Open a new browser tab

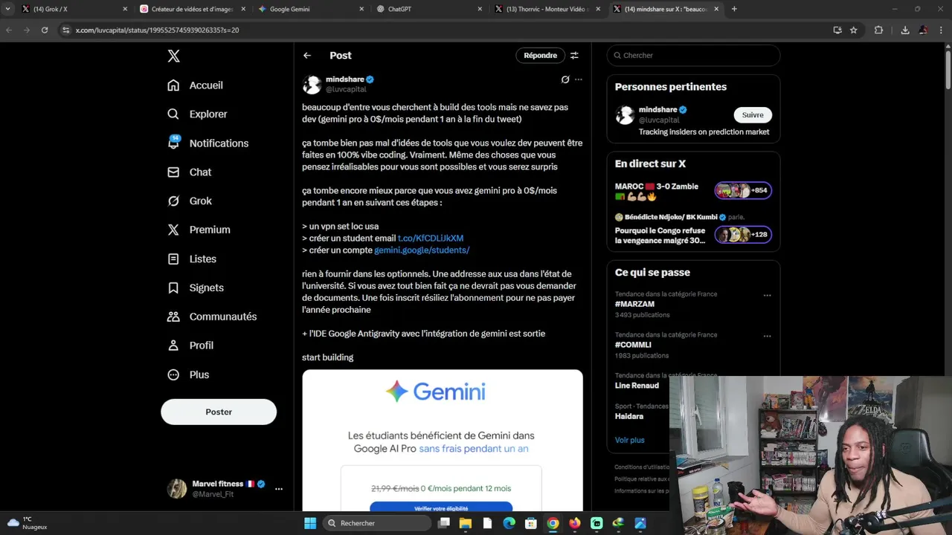734,9
